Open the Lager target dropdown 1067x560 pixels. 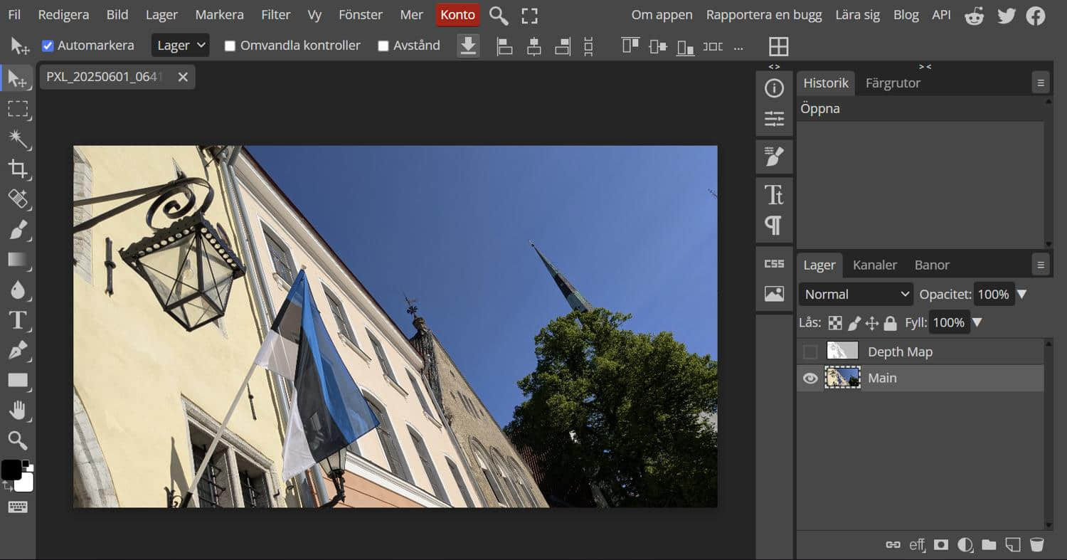click(181, 46)
